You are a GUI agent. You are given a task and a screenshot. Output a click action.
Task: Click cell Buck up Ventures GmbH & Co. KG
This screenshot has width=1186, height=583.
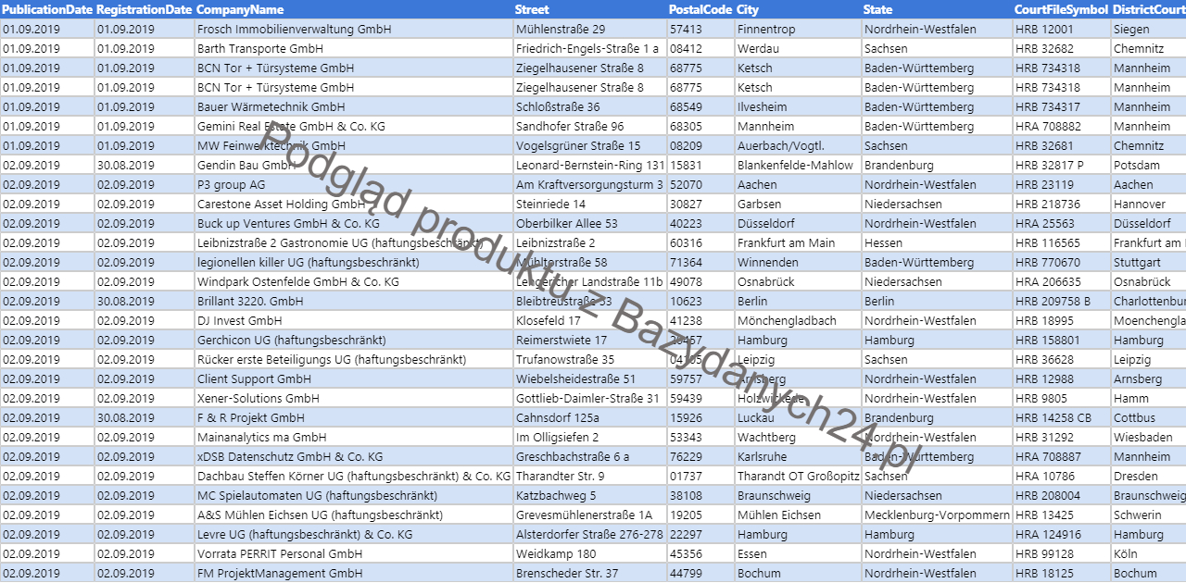click(x=354, y=223)
